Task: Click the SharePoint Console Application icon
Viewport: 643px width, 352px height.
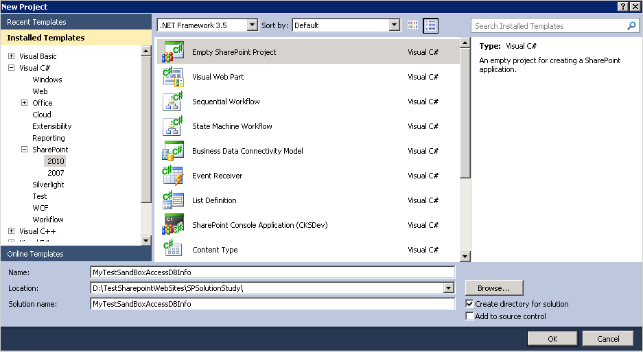Action: (173, 225)
